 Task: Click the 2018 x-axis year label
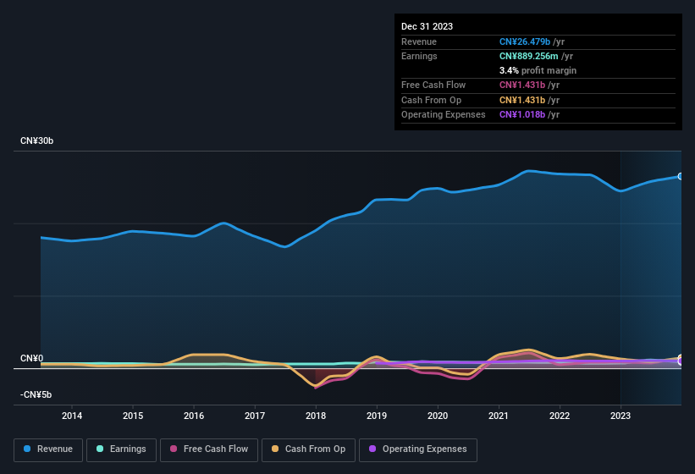(316, 416)
